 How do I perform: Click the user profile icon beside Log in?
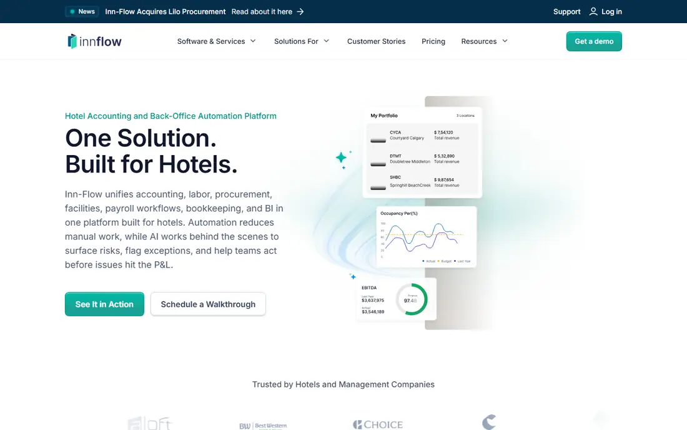pyautogui.click(x=593, y=11)
